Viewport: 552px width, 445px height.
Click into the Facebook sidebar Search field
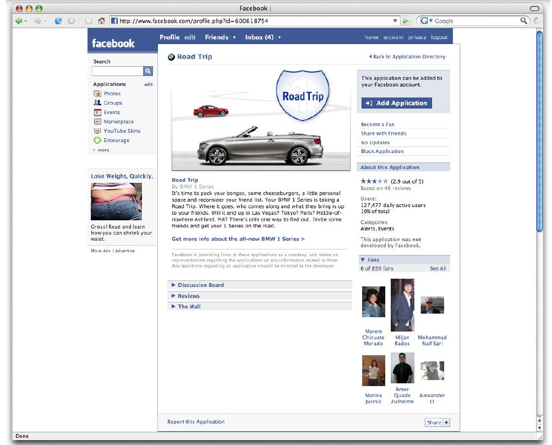(x=118, y=71)
